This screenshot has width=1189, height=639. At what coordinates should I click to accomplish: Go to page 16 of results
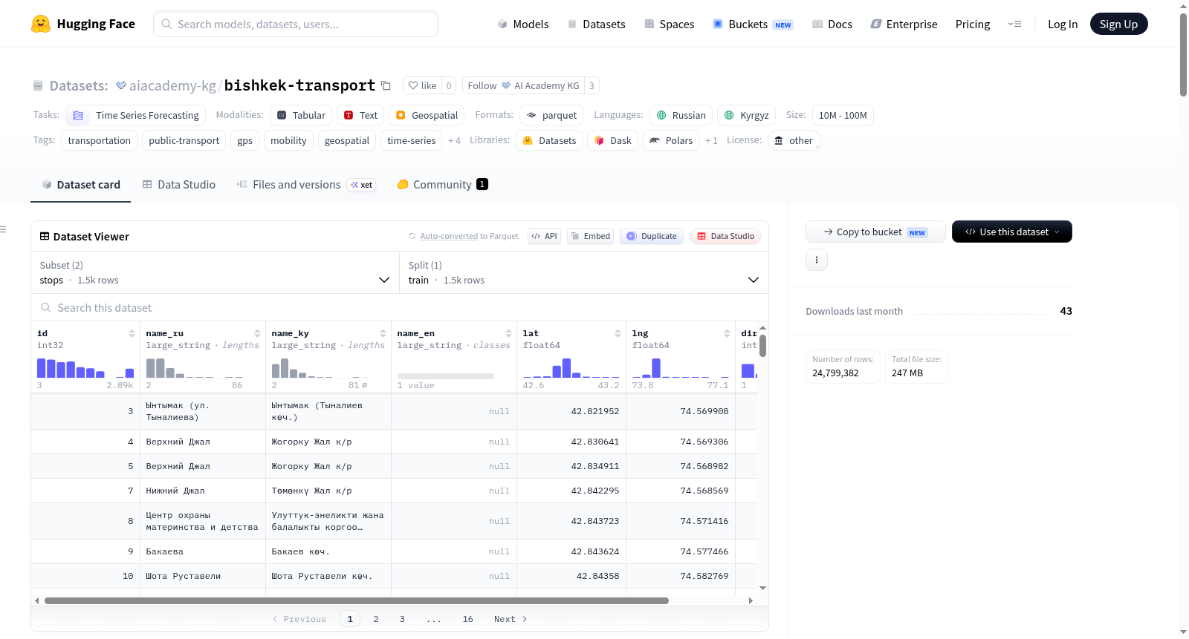click(467, 619)
